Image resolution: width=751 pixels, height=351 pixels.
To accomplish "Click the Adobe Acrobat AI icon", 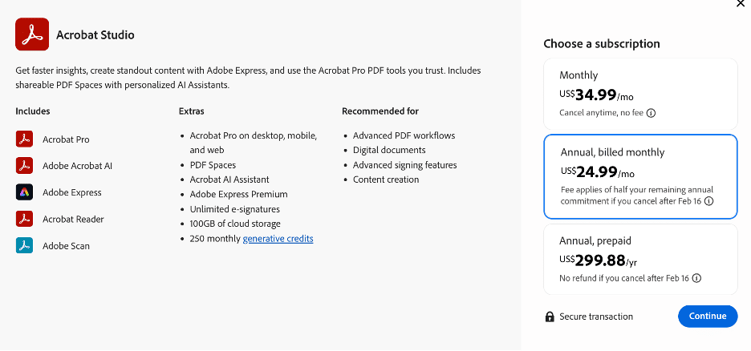I will [x=24, y=166].
